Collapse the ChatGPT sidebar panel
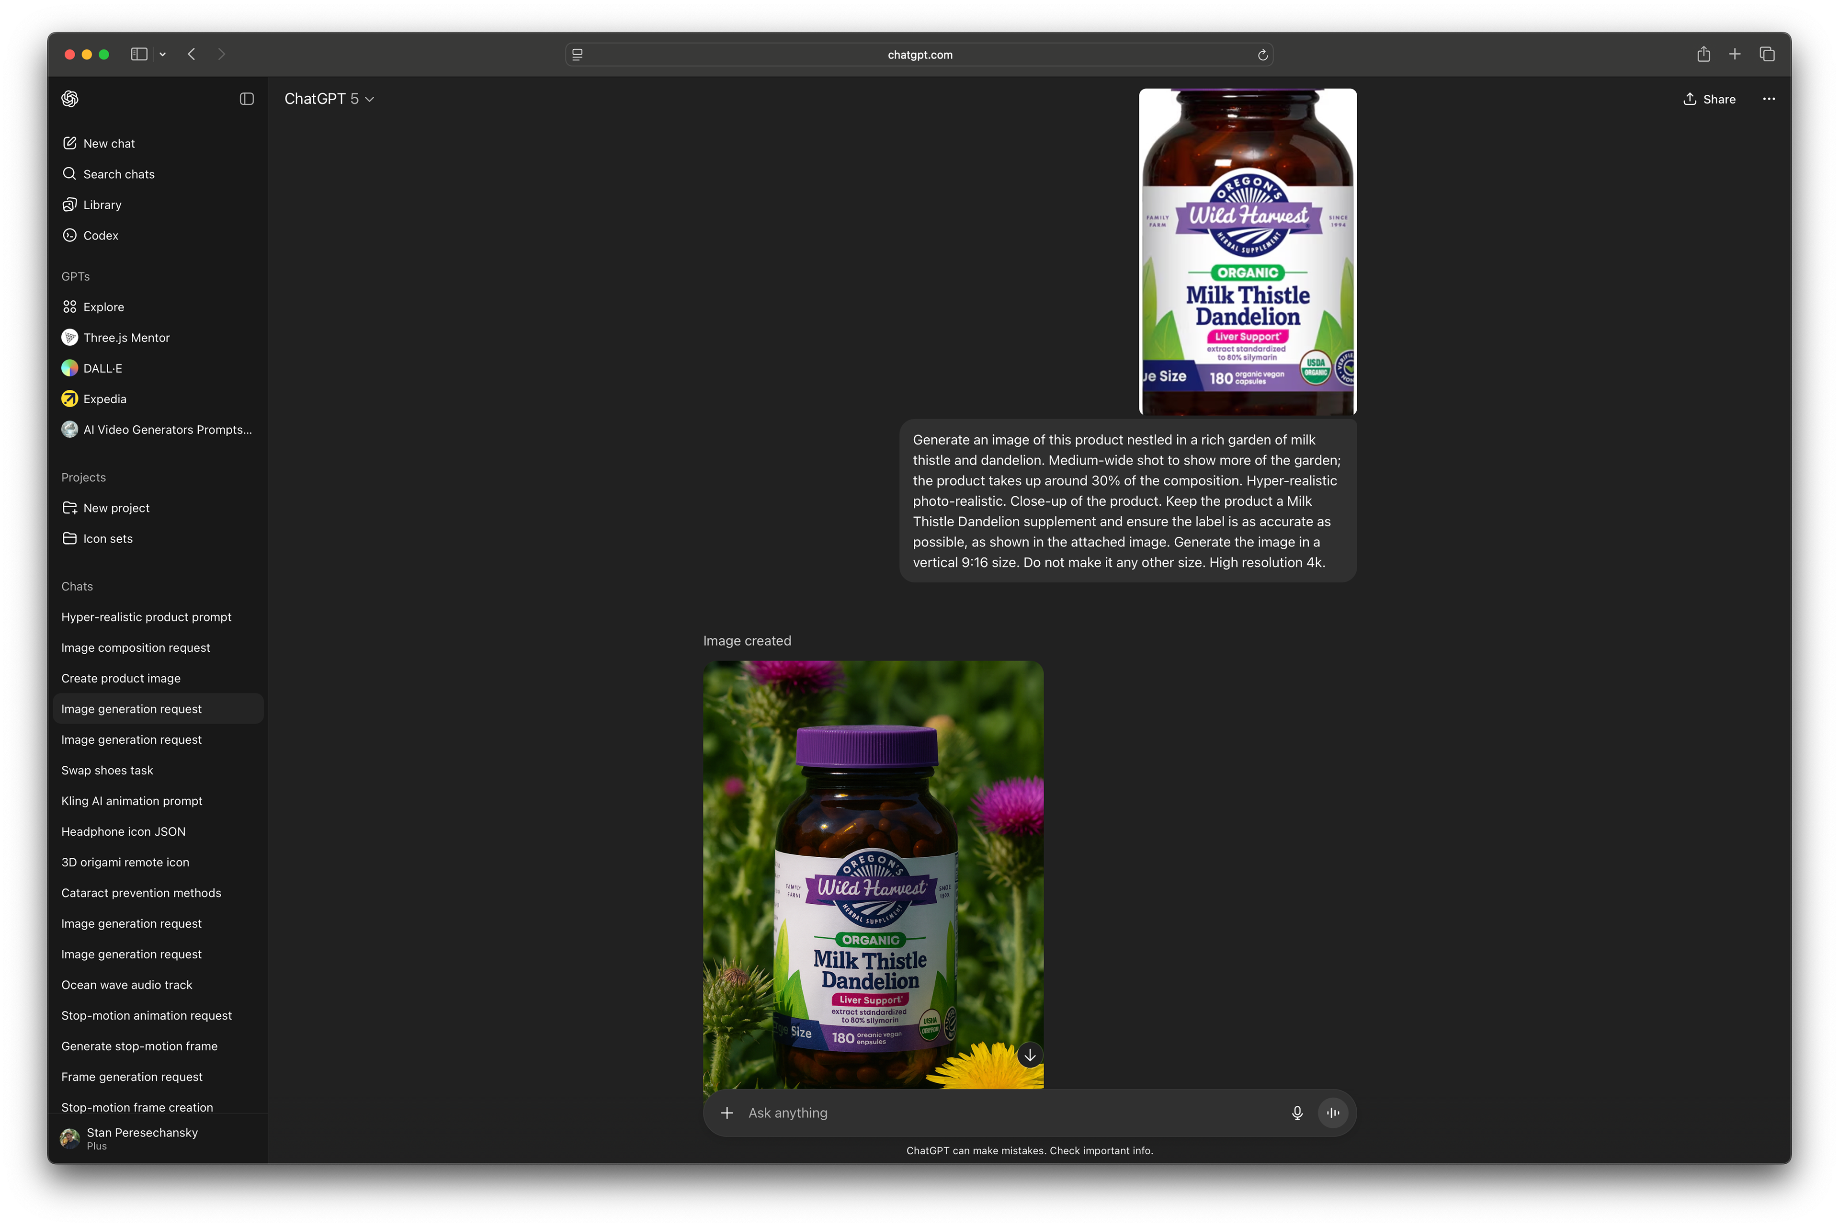 [247, 99]
